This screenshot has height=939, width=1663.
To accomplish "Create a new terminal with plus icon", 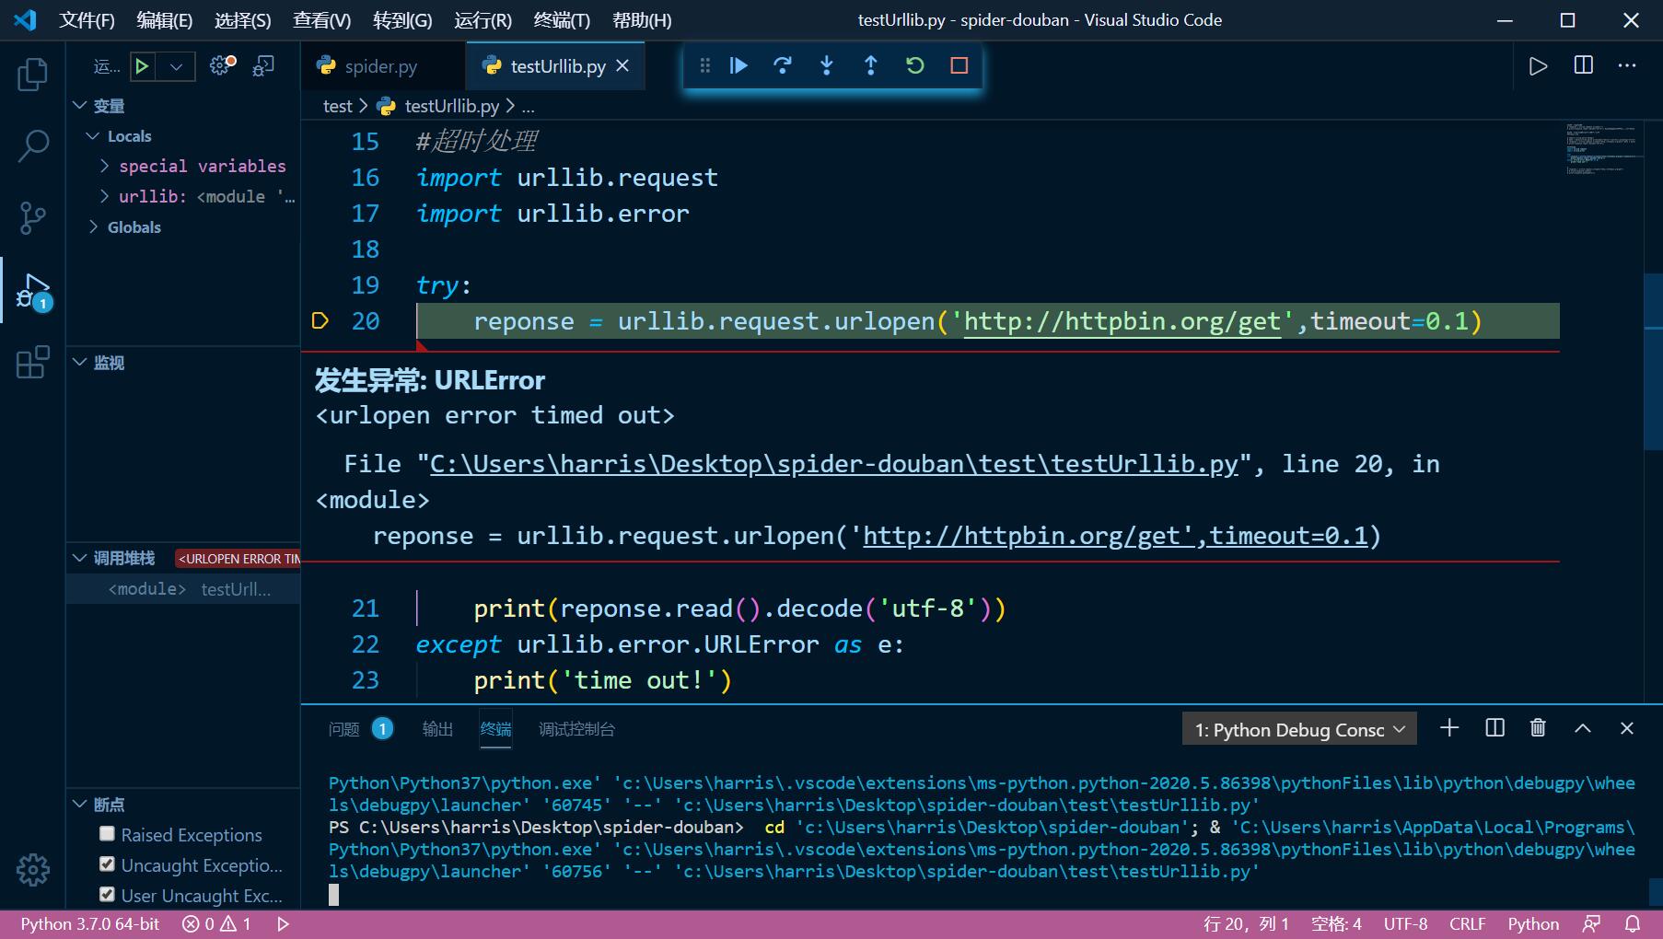I will point(1449,728).
